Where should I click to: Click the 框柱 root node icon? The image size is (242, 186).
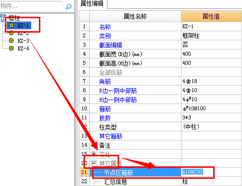coord(2,18)
